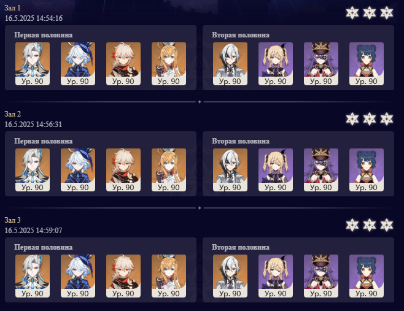Select Neuvillette portrait in Зал 1 first half
Viewport: 404px width, 311px height.
(x=33, y=64)
